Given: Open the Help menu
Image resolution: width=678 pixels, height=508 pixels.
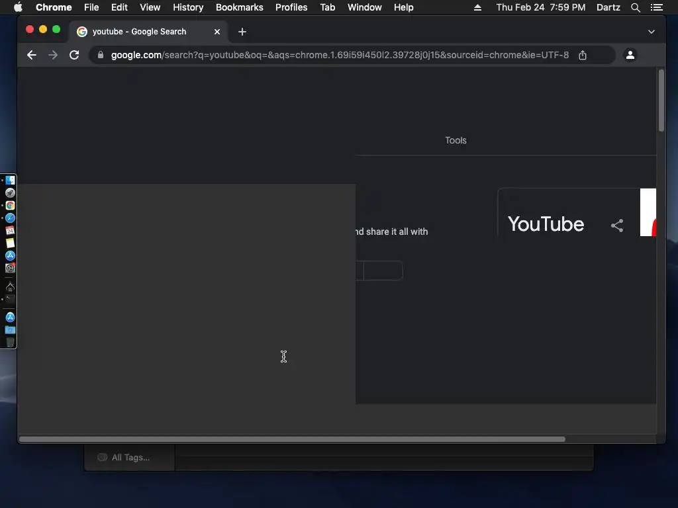Looking at the screenshot, I should coord(403,7).
